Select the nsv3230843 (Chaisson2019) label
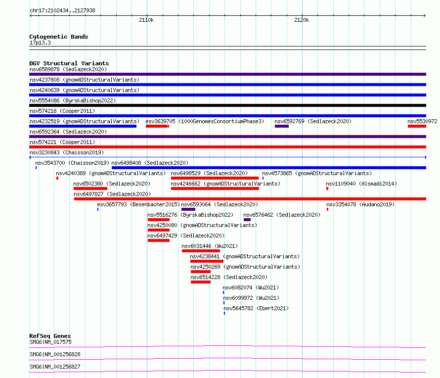 point(67,152)
